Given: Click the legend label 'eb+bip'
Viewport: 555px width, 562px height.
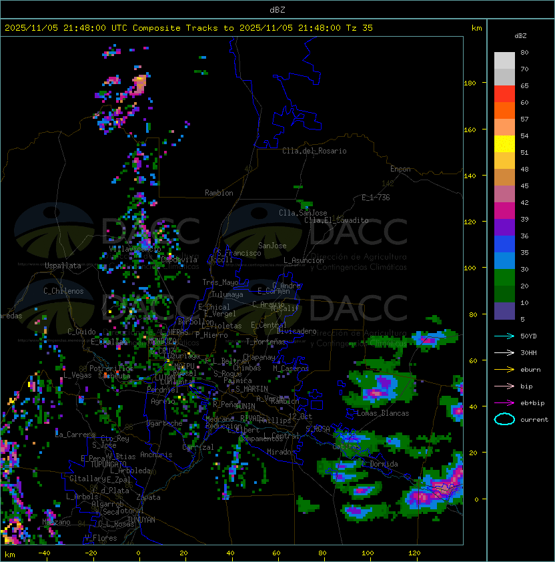Looking at the screenshot, I should click(x=532, y=403).
